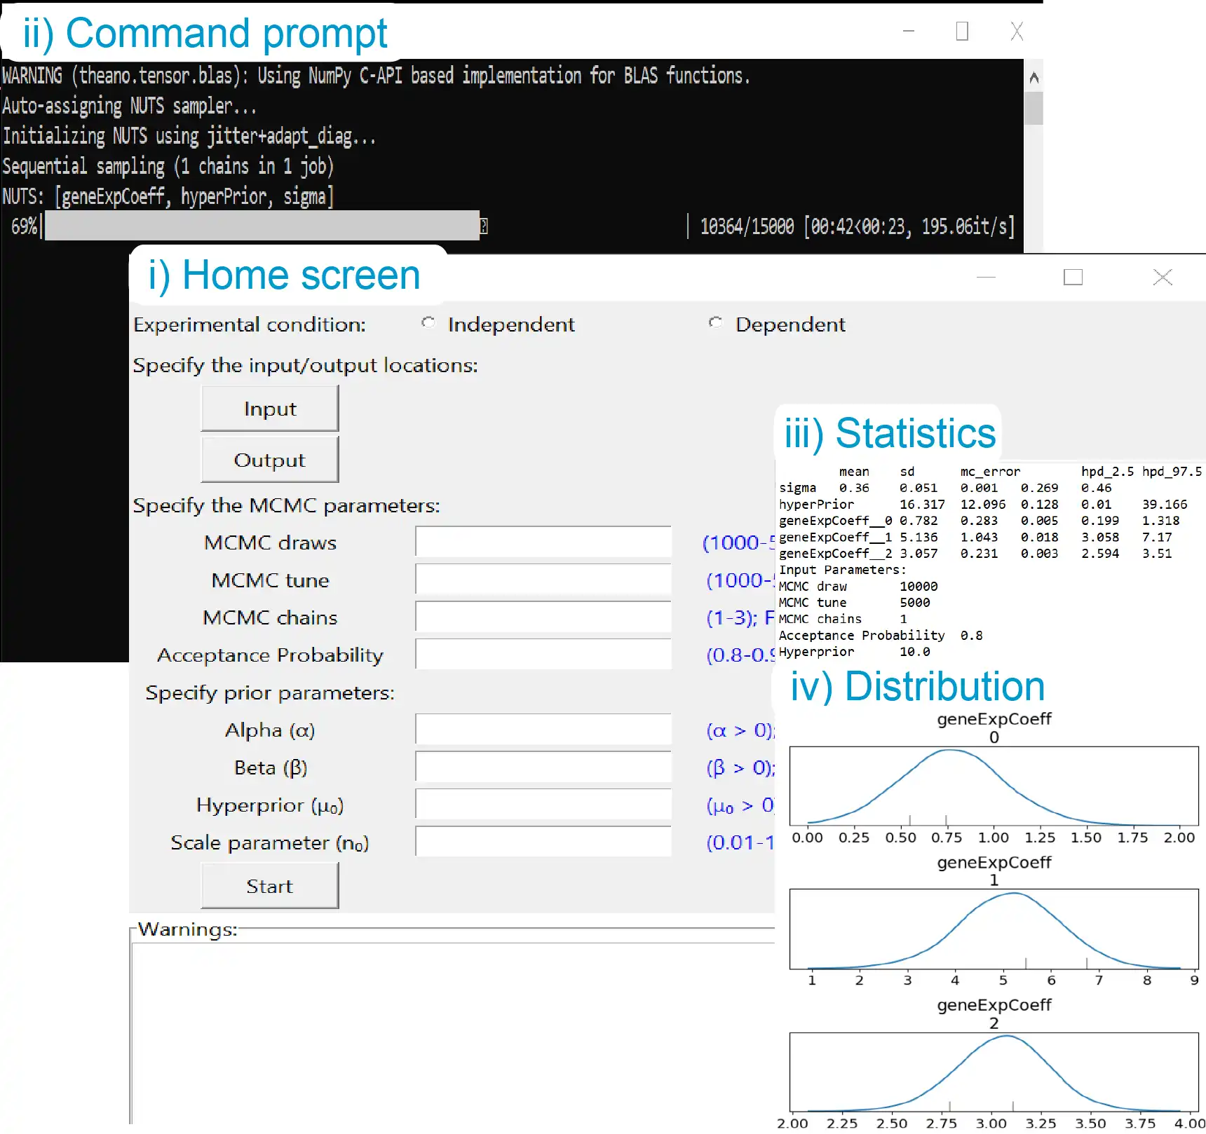Close the Home screen window
The image size is (1206, 1134).
tap(1163, 278)
